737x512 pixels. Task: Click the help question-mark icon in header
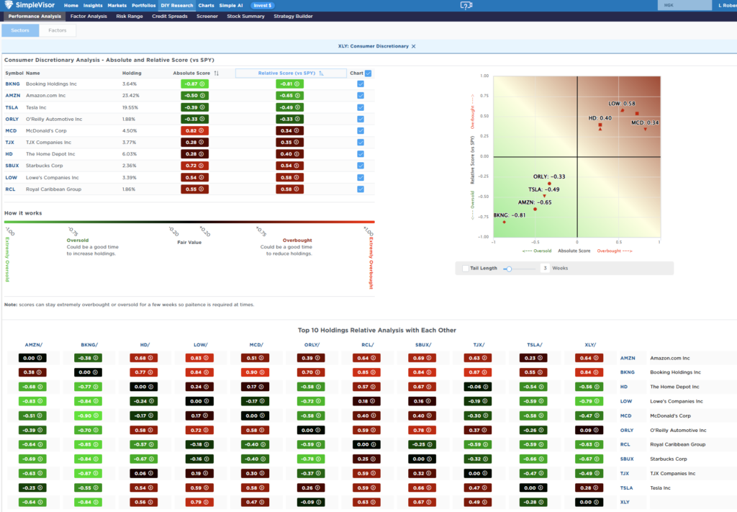click(x=466, y=5)
